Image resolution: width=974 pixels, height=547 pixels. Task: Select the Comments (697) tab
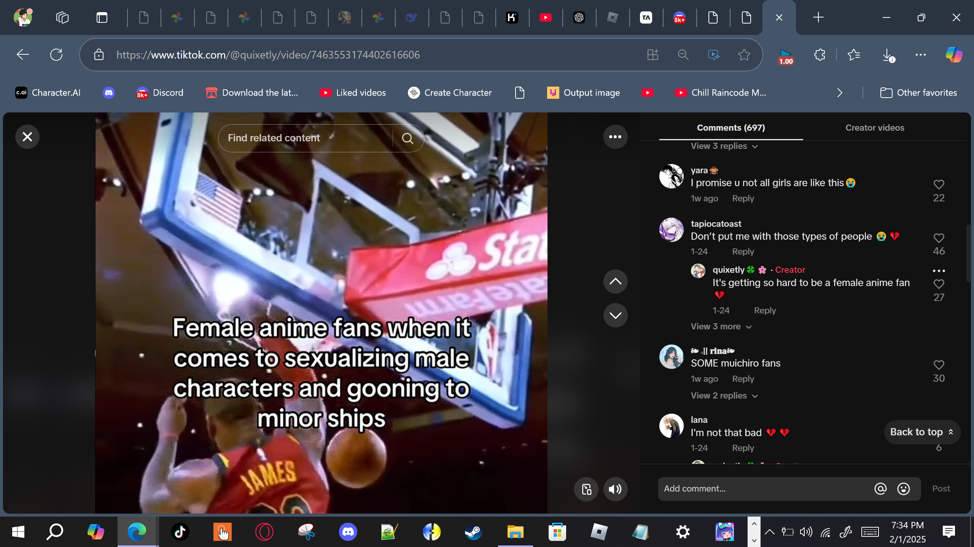(x=730, y=128)
